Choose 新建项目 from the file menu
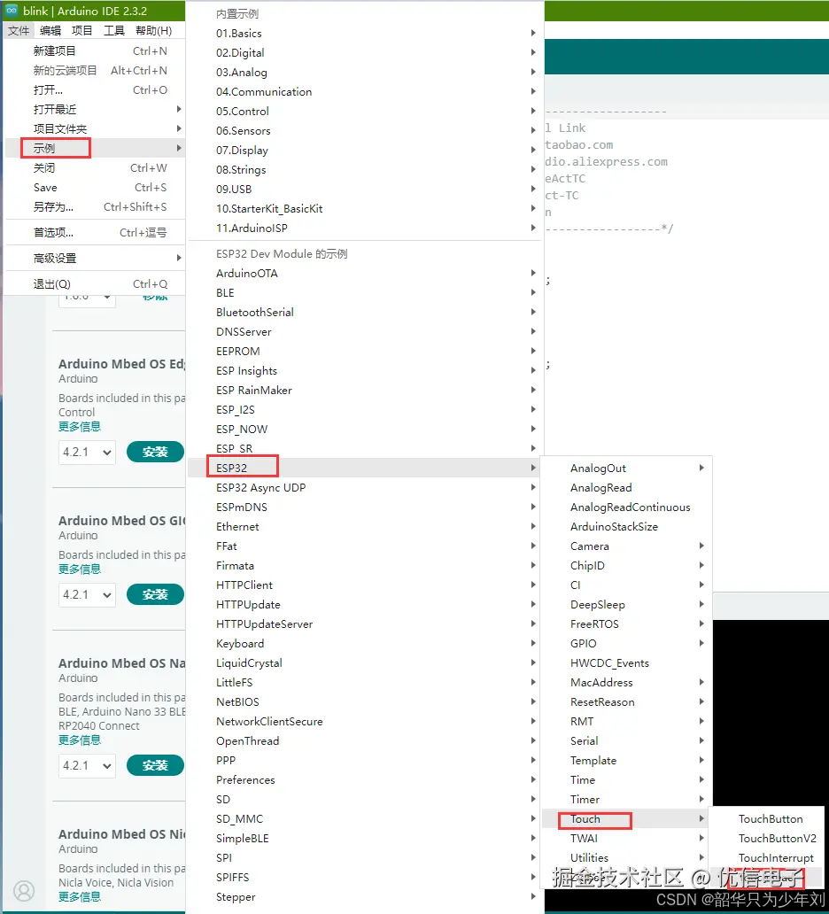The height and width of the screenshot is (914, 829). 95,50
